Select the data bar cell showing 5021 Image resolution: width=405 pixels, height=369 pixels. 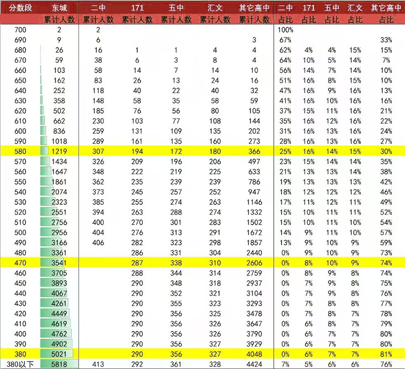[59, 354]
